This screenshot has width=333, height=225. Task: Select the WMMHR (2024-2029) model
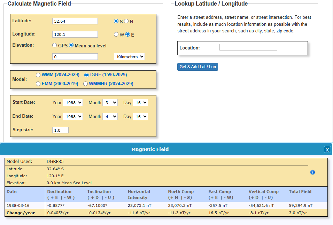coord(86,84)
